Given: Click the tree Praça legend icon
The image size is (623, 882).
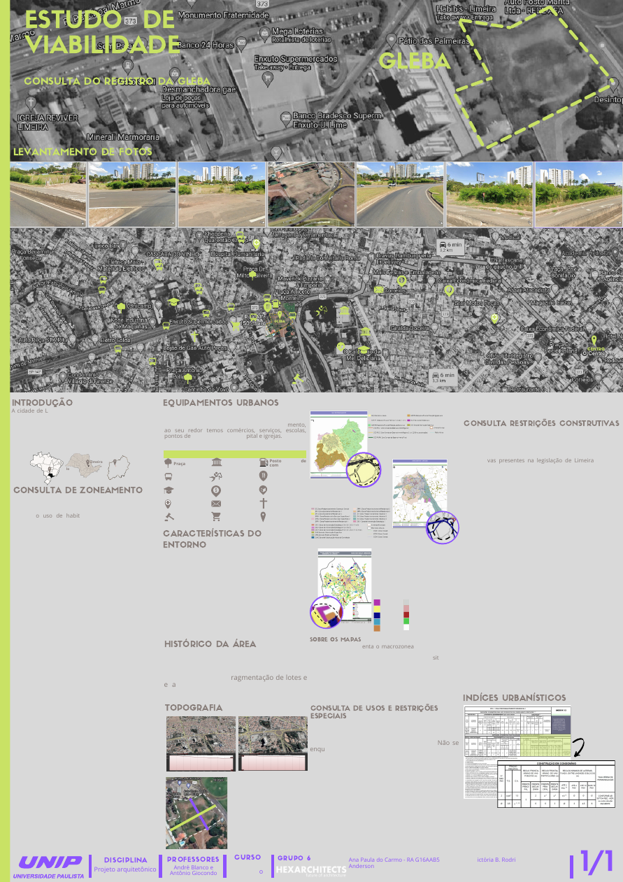Looking at the screenshot, I should [x=168, y=462].
